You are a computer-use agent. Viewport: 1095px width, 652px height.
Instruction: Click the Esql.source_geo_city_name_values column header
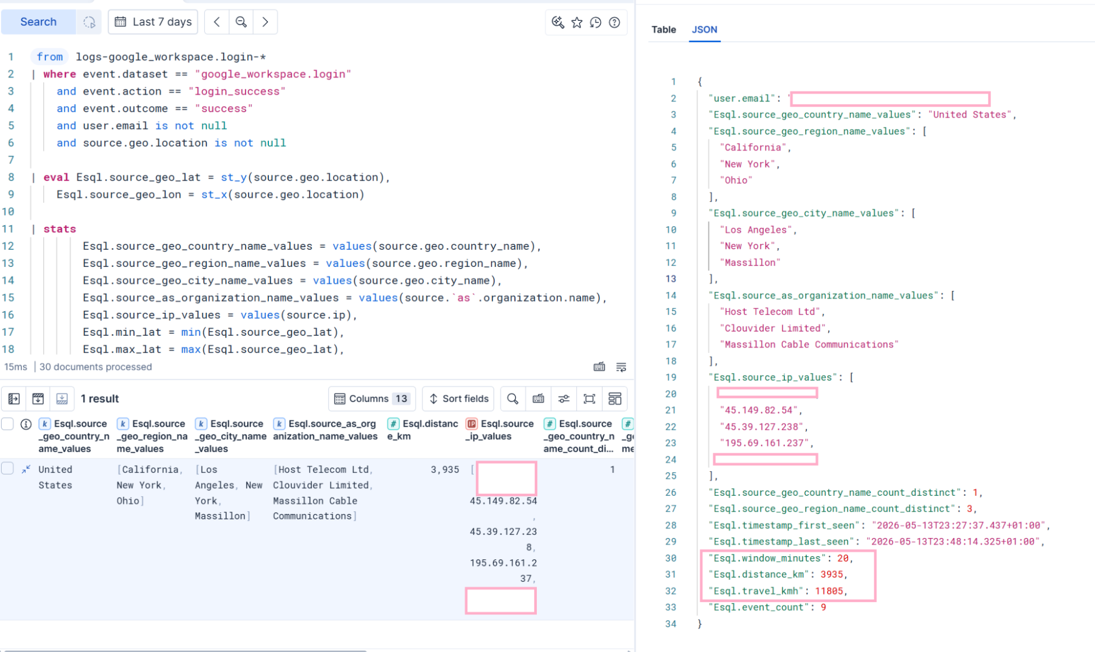(x=231, y=436)
